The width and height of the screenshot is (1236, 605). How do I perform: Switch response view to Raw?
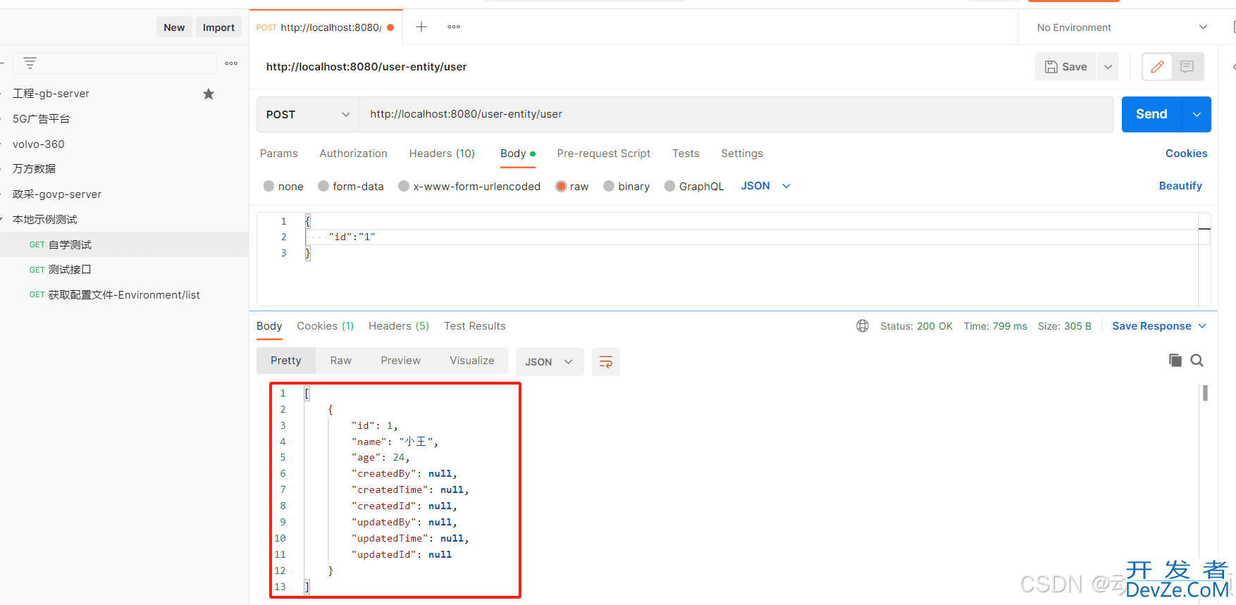tap(341, 361)
